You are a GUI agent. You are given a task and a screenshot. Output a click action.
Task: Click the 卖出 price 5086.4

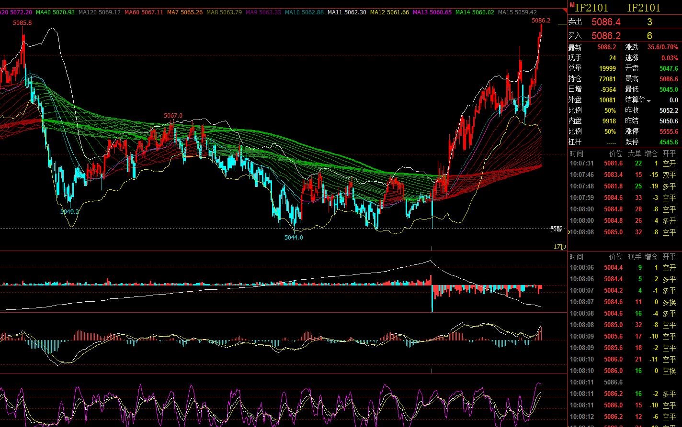pos(606,22)
